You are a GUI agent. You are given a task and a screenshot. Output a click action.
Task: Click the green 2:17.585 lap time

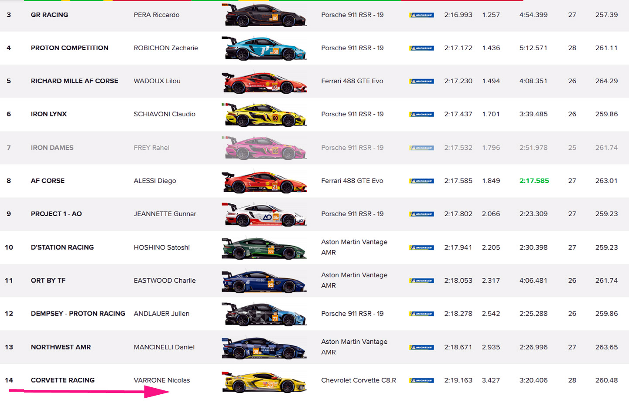tap(534, 181)
